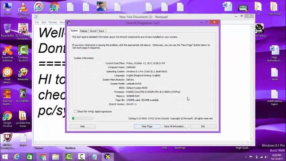Click the Operating System value text
This screenshot has width=286, height=161.
pos(147,72)
